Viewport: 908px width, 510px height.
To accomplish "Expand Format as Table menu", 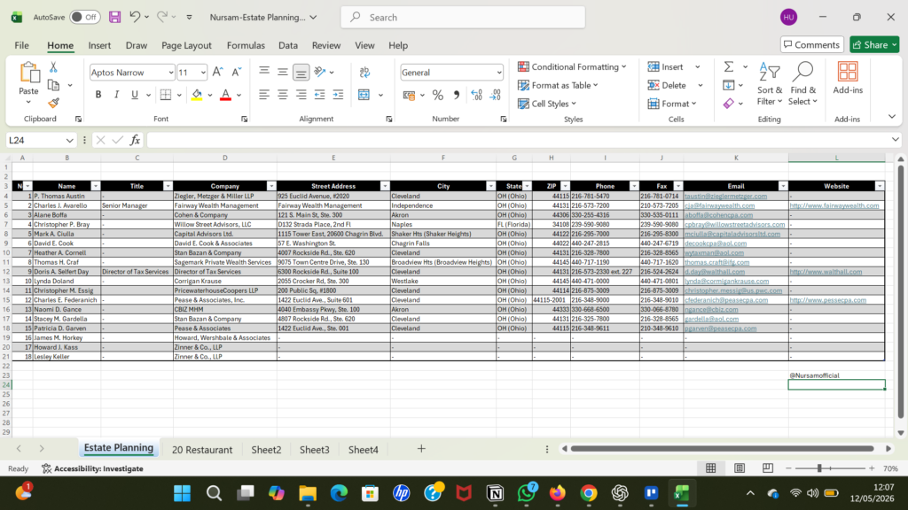I will click(559, 86).
